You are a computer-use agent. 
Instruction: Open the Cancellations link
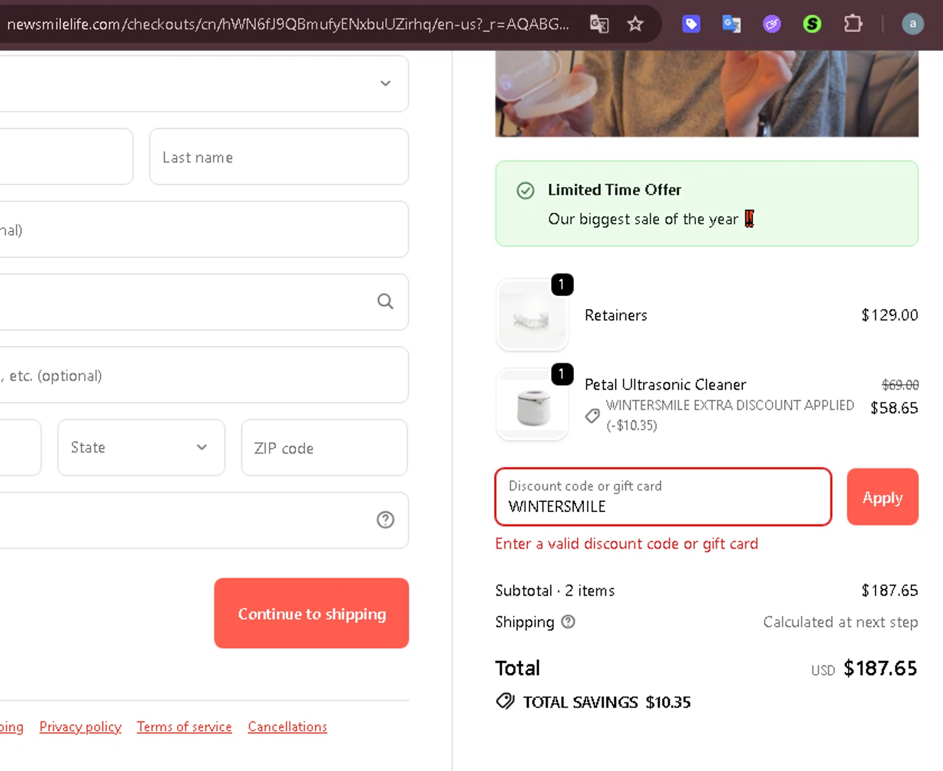point(287,726)
